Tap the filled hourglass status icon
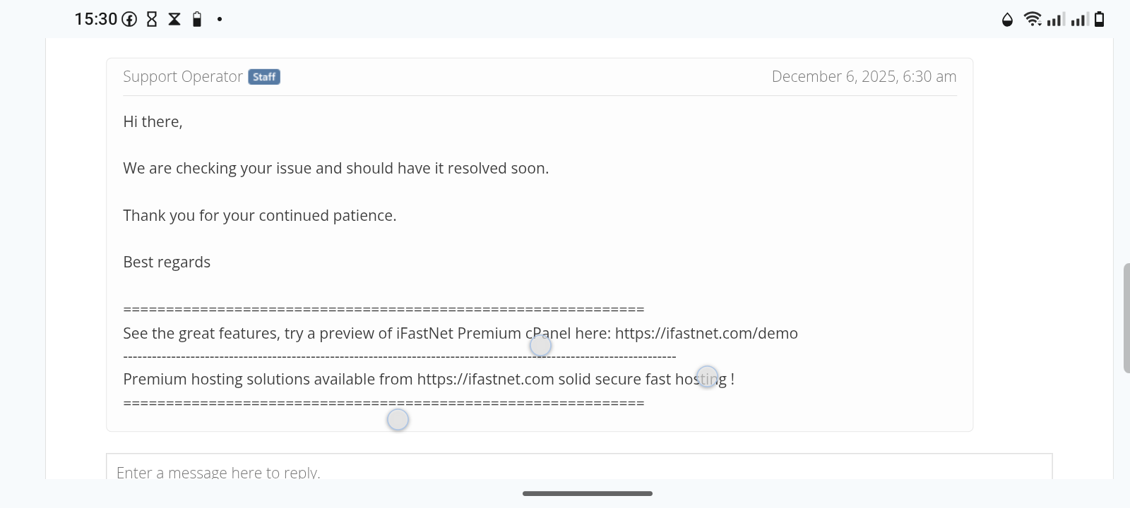The width and height of the screenshot is (1130, 508). coord(174,20)
